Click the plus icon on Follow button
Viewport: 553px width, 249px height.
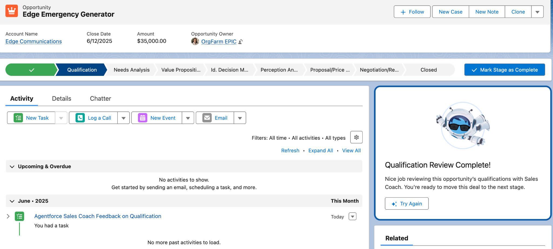[403, 12]
